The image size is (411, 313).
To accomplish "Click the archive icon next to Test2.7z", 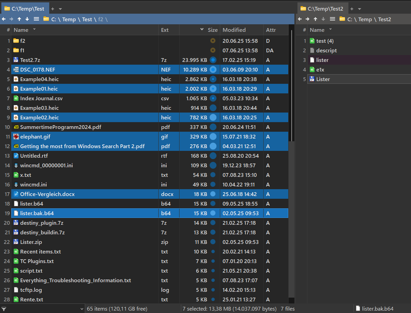I will [16, 60].
